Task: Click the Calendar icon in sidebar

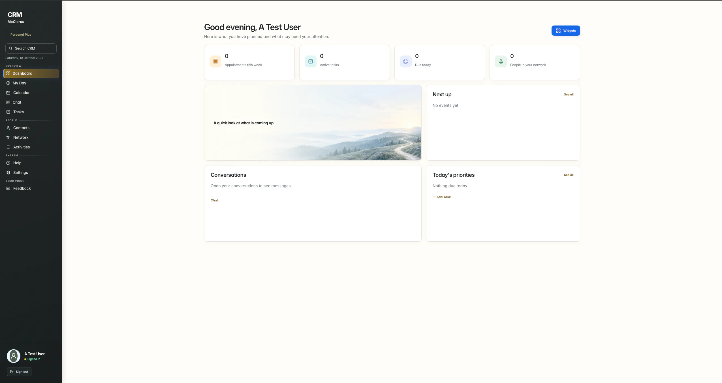Action: [8, 93]
